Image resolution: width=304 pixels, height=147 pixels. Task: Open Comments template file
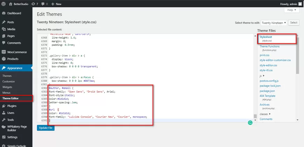pos(266,119)
